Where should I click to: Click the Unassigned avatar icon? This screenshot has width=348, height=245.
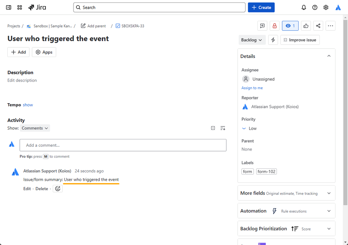pos(246,79)
